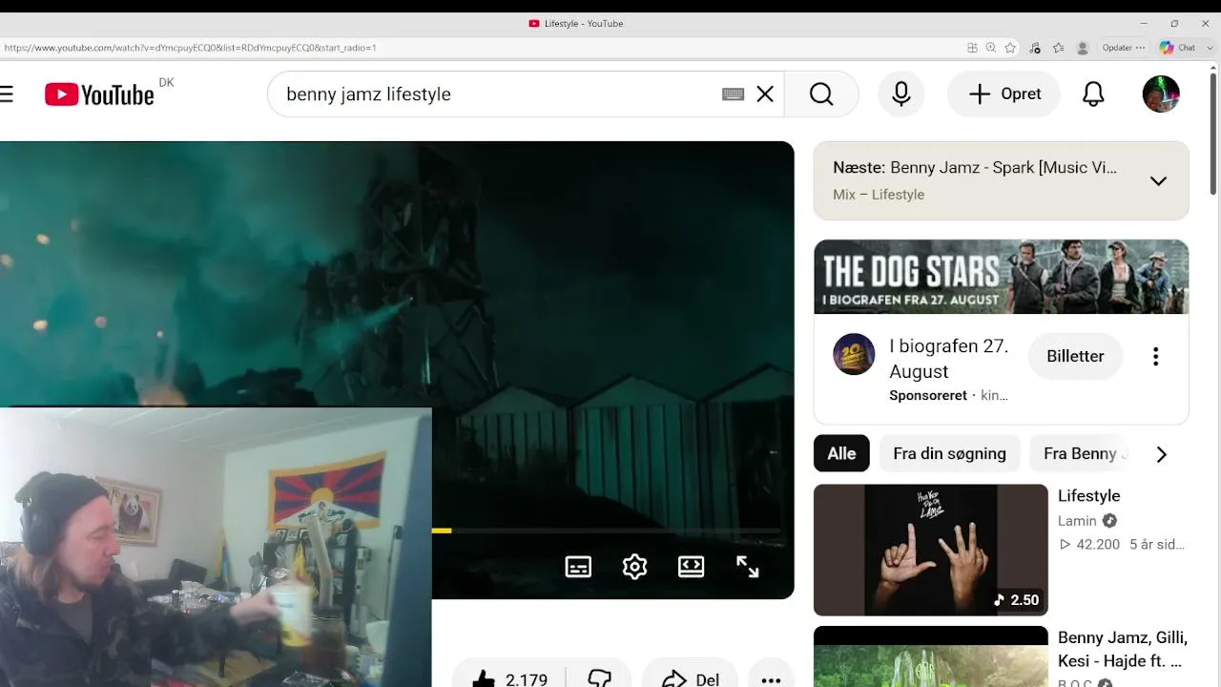Open the notifications bell
This screenshot has width=1221, height=687.
coord(1093,94)
